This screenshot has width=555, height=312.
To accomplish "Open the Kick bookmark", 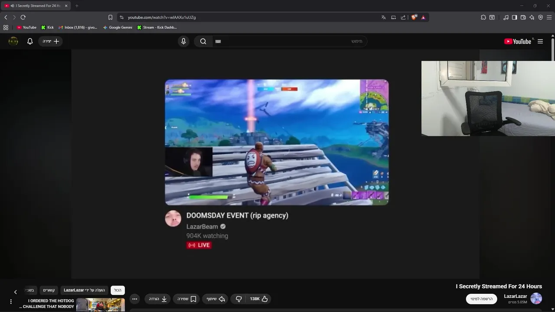I will (x=48, y=27).
